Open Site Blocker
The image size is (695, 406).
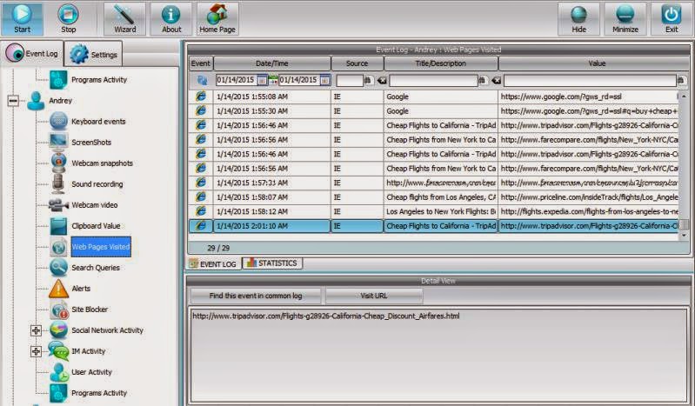[90, 309]
